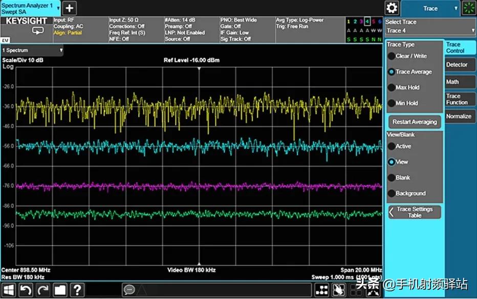Open the Trace Settings Table button
Screen dimensions: 477x299
point(415,212)
